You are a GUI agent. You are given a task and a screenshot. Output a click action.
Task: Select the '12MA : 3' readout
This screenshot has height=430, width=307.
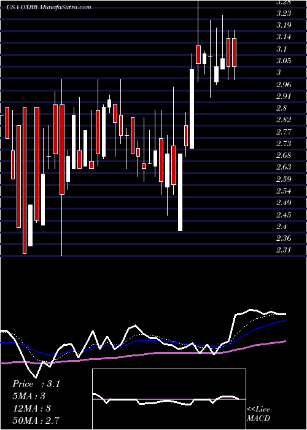coord(31,408)
